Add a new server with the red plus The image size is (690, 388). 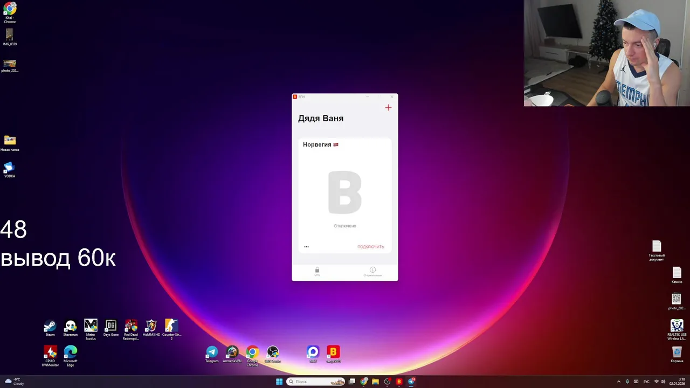388,108
